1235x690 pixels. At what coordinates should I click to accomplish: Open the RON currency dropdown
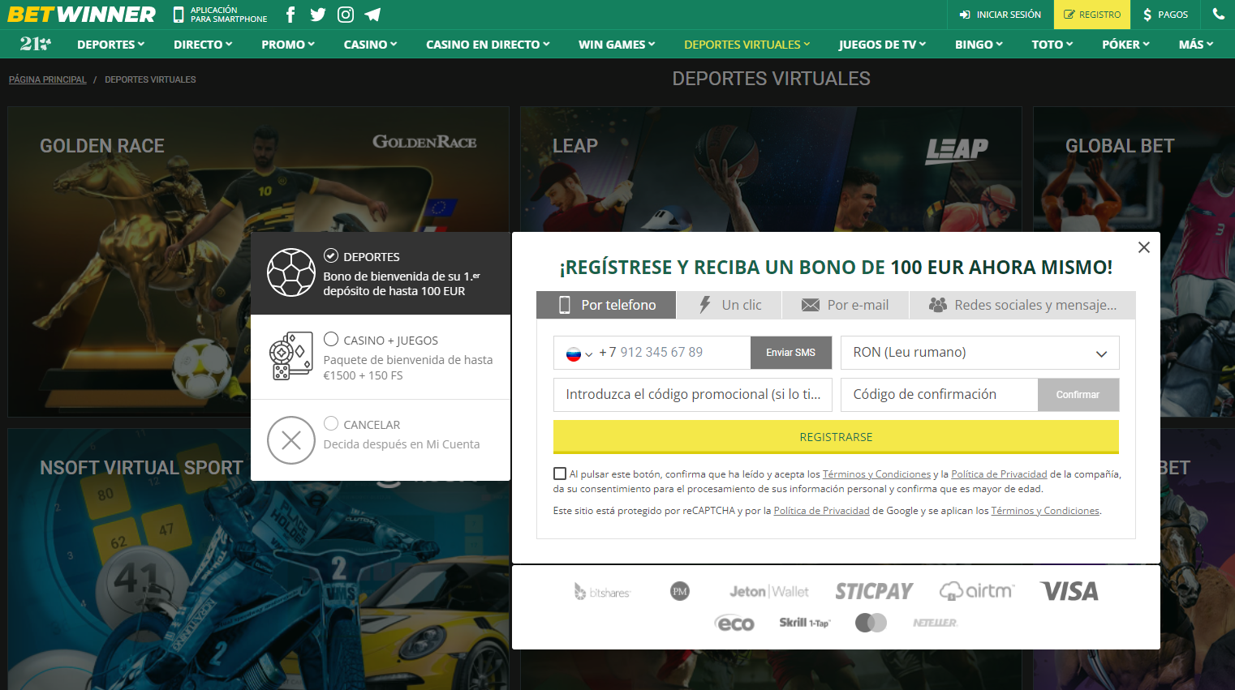[x=980, y=353]
